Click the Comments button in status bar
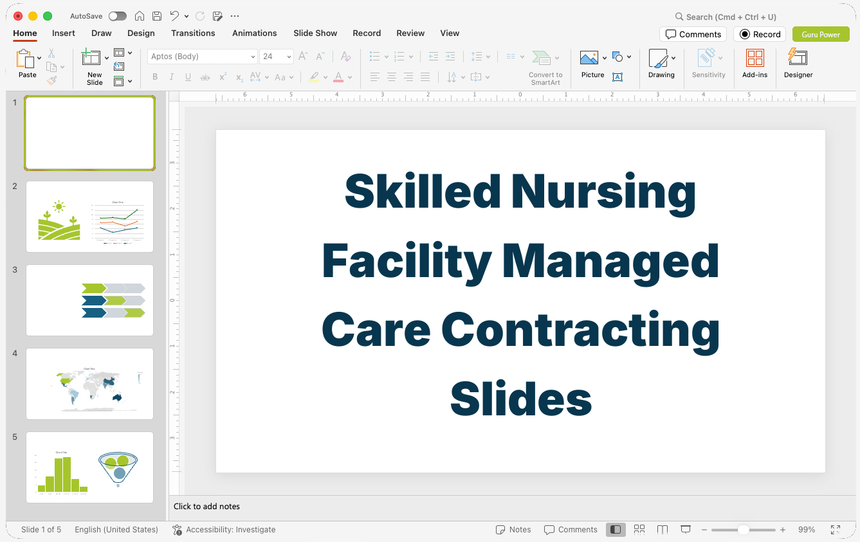This screenshot has width=860, height=542. click(x=571, y=530)
